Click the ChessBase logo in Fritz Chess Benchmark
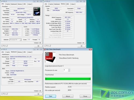 [50, 57]
